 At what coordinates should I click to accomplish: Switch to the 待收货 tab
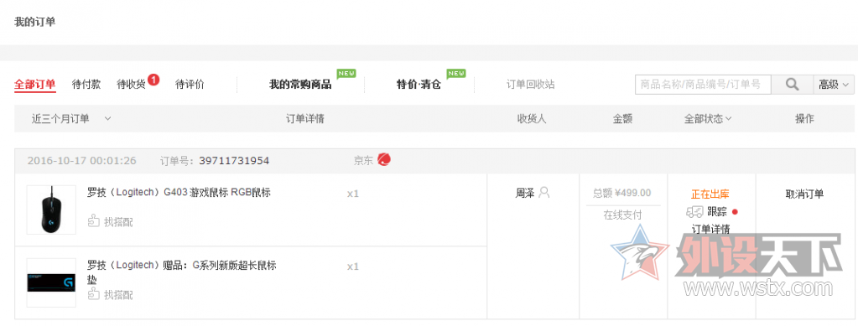coord(131,85)
